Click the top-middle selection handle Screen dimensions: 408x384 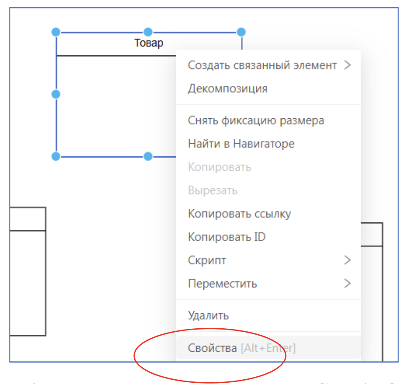pos(148,32)
